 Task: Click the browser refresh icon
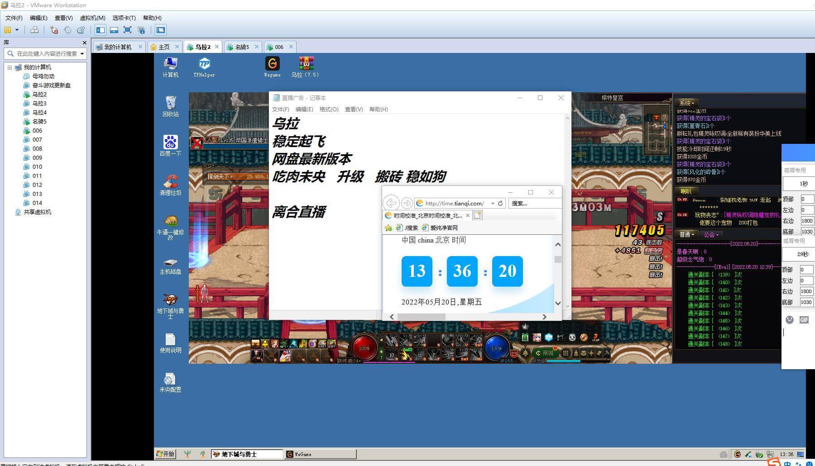tap(500, 203)
